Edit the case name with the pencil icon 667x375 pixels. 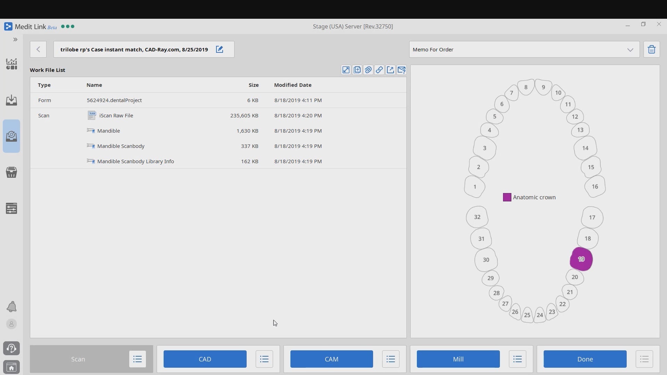tap(220, 49)
